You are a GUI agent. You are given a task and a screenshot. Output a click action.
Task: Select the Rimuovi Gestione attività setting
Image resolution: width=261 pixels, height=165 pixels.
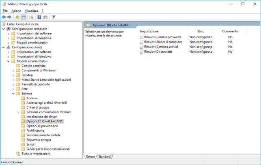[x=161, y=47]
